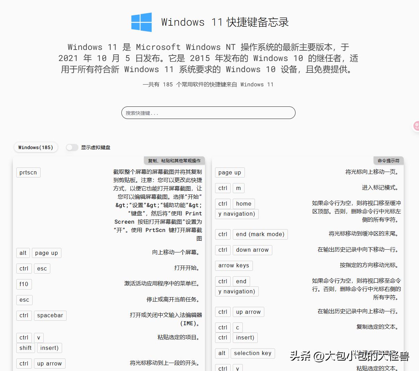This screenshot has width=419, height=371.
Task: Click the page up badge in right column
Action: (230, 172)
